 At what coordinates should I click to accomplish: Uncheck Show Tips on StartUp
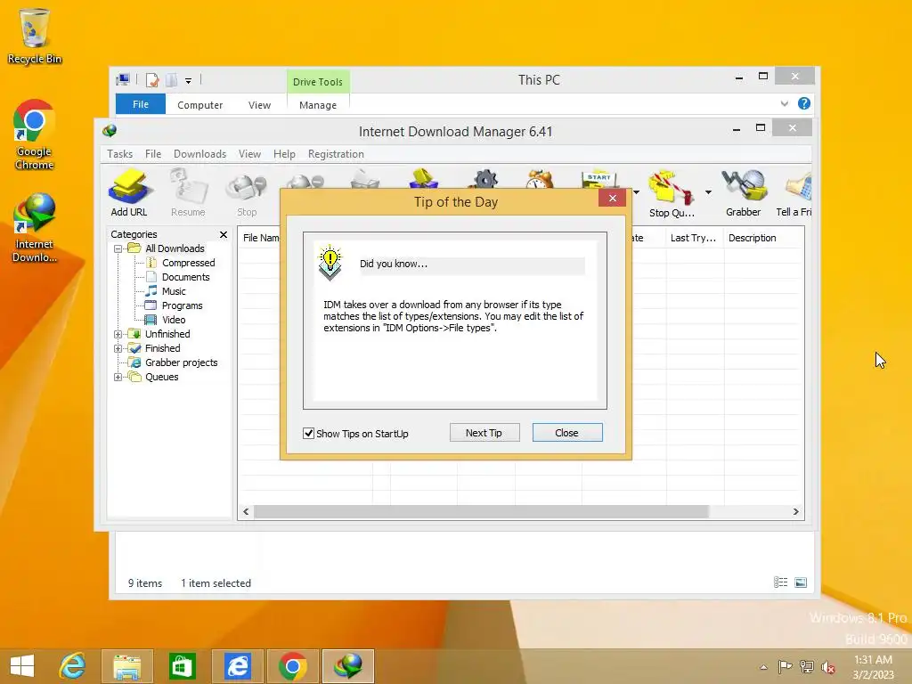309,434
